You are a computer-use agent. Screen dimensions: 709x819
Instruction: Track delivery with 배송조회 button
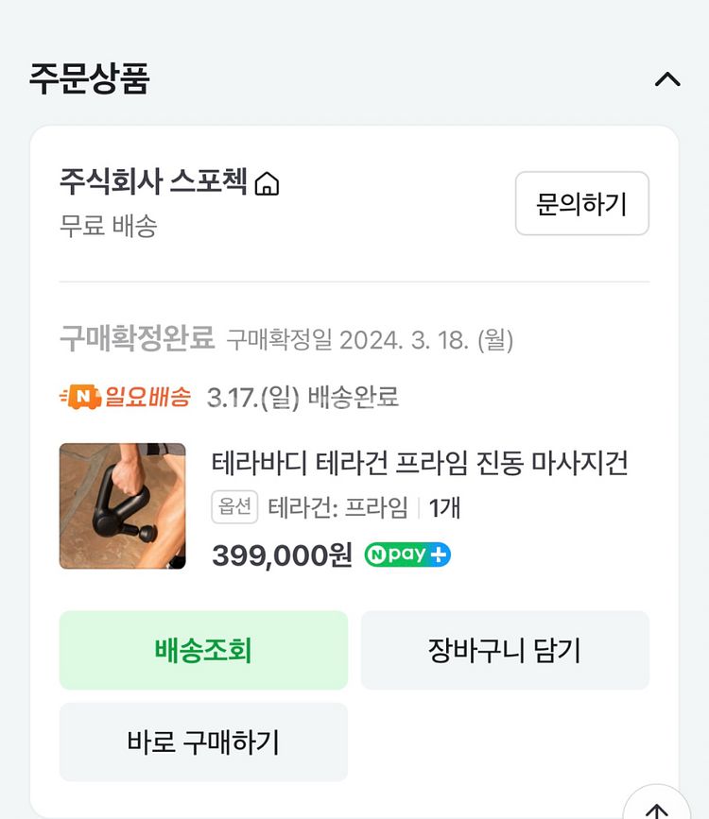pos(203,650)
